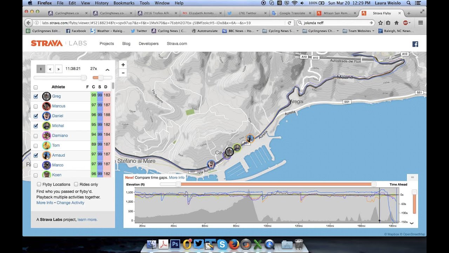Open Firefox bookmarks list icon
The image size is (449, 253).
point(388,23)
